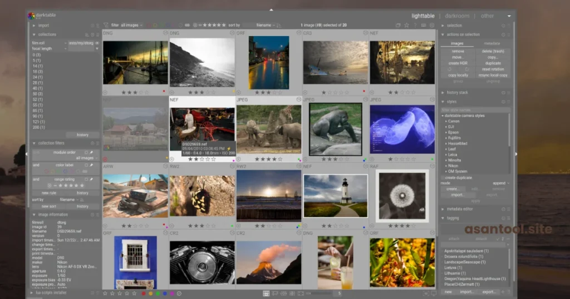Expand the history stack module
570x299 pixels.
(x=443, y=93)
